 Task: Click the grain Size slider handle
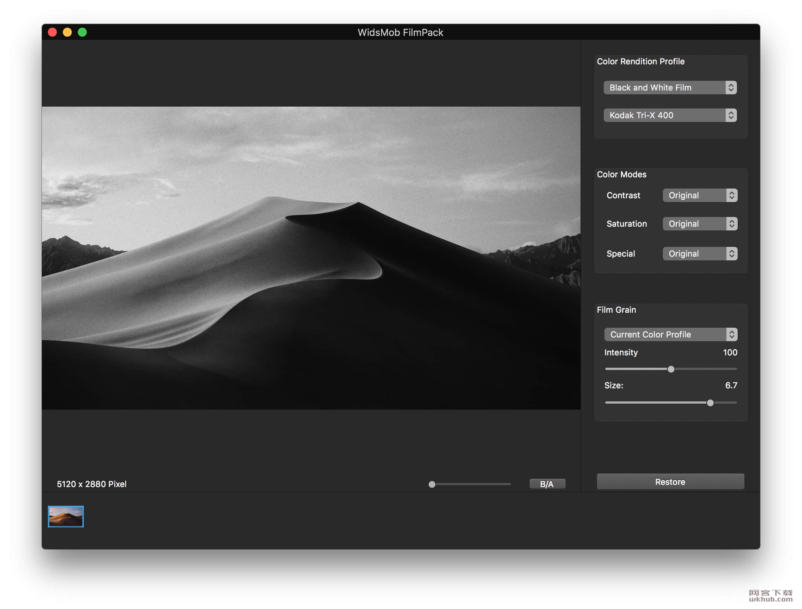[710, 403]
